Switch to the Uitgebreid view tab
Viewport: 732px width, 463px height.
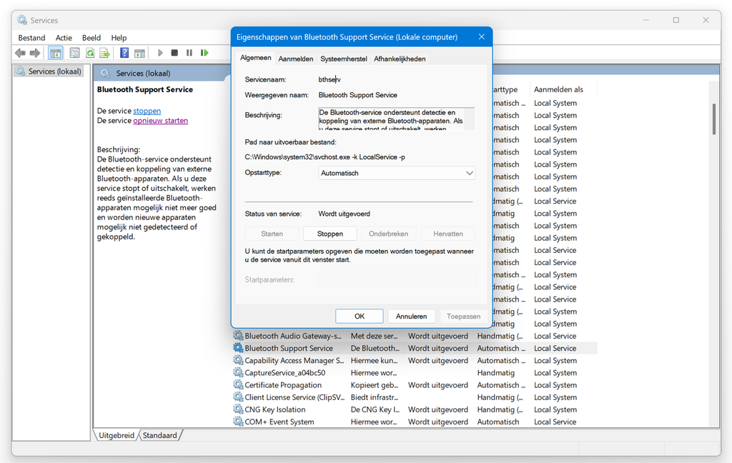point(117,435)
